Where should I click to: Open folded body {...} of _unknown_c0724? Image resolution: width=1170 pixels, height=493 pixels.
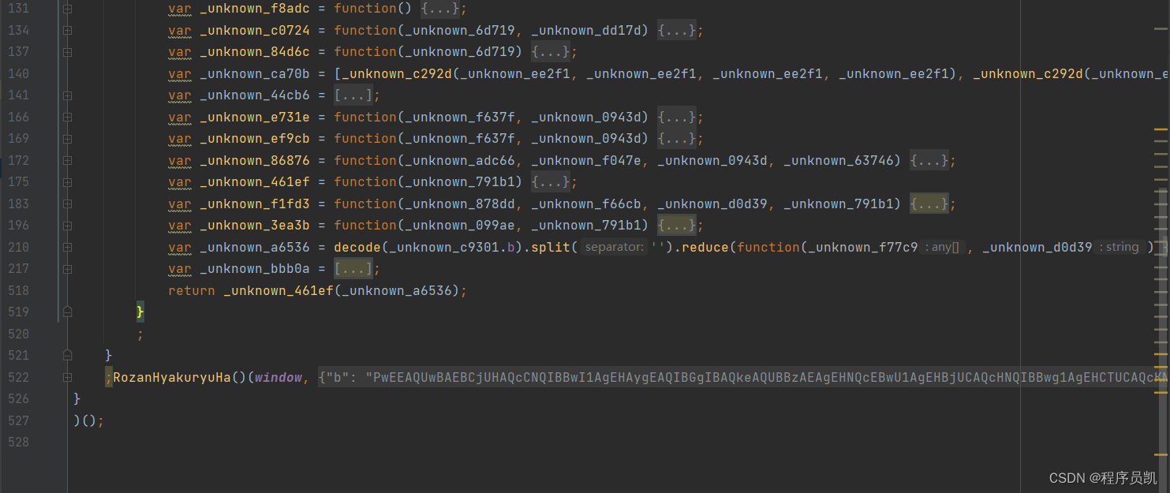pos(677,31)
